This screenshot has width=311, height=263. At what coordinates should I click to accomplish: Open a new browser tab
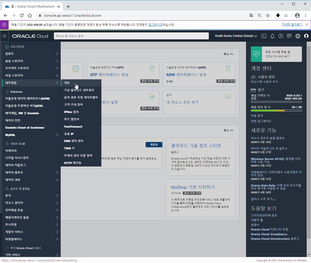[x=68, y=7]
